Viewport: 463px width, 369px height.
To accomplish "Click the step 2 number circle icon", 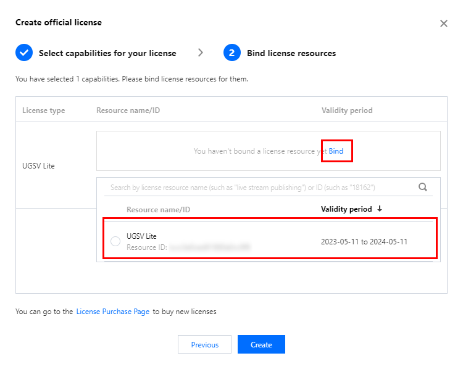I will click(x=231, y=53).
